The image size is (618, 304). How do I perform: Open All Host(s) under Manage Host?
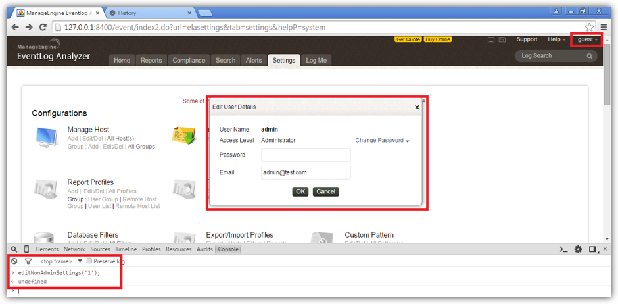coord(120,138)
